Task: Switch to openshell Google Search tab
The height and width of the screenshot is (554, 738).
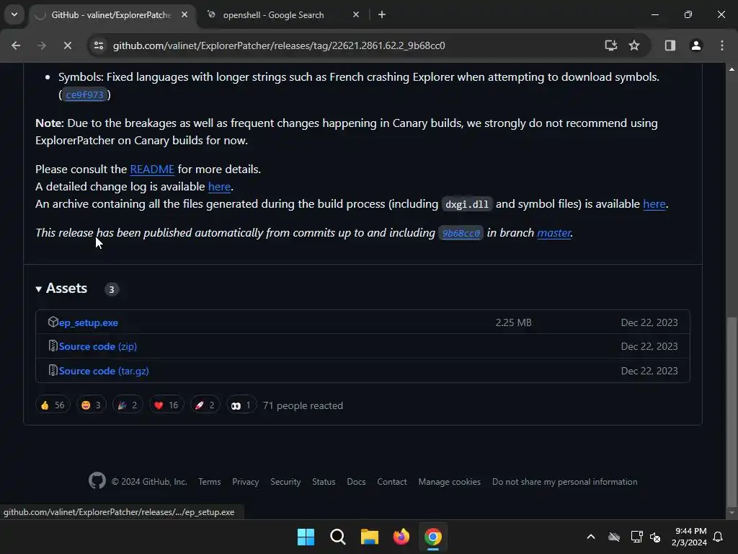Action: (x=273, y=15)
